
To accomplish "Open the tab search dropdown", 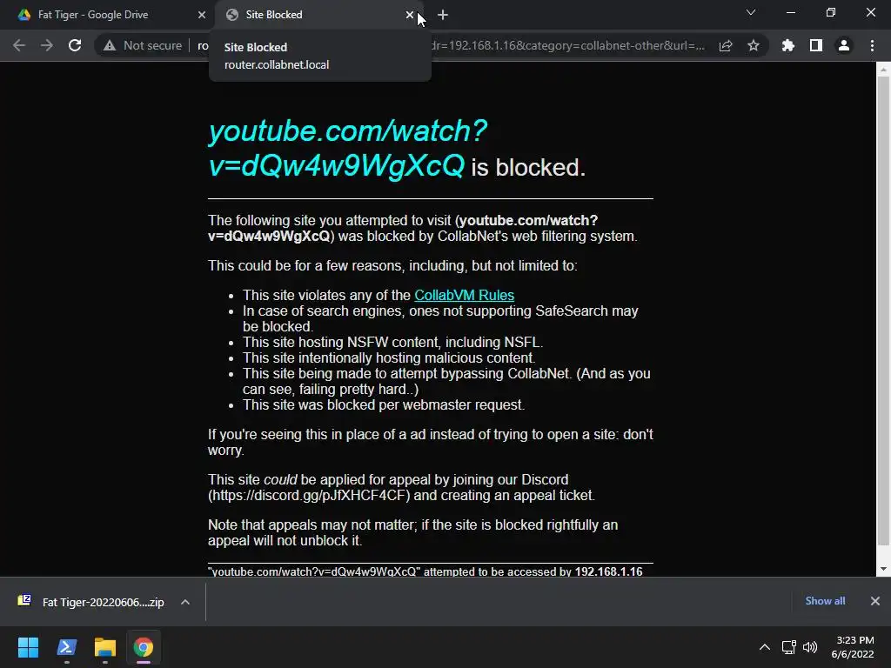I will tap(751, 12).
